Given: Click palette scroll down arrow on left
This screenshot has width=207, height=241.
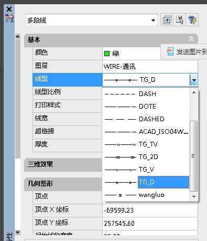Looking at the screenshot, I should pyautogui.click(x=18, y=233).
